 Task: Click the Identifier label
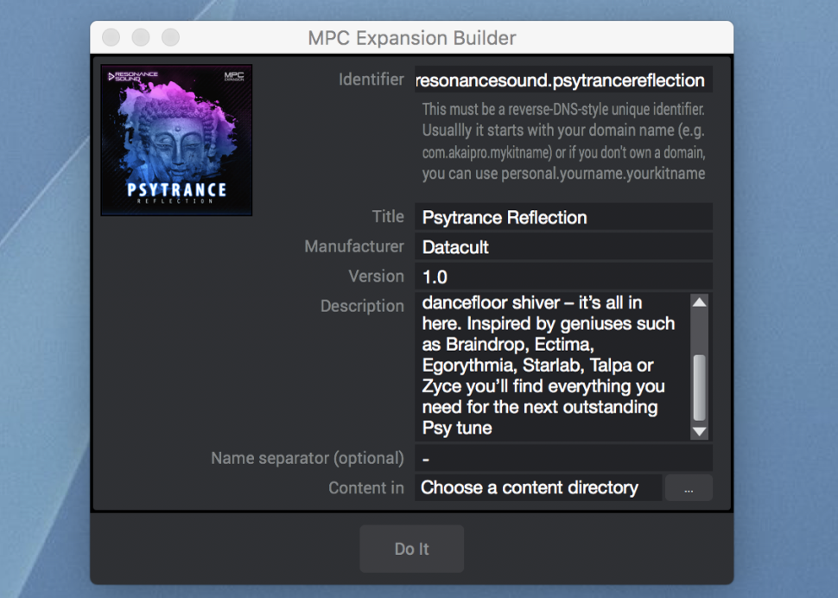[371, 80]
